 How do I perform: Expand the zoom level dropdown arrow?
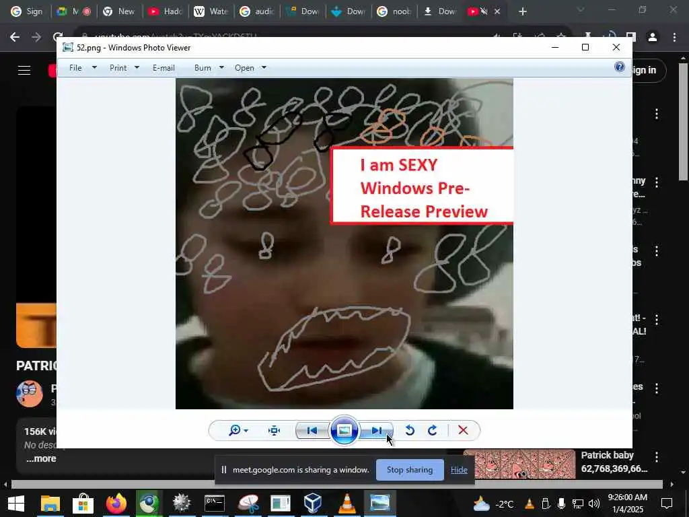246,430
